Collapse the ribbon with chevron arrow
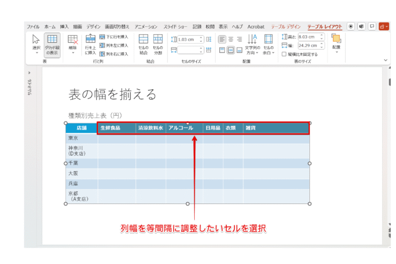The width and height of the screenshot is (396, 264). pos(386,60)
